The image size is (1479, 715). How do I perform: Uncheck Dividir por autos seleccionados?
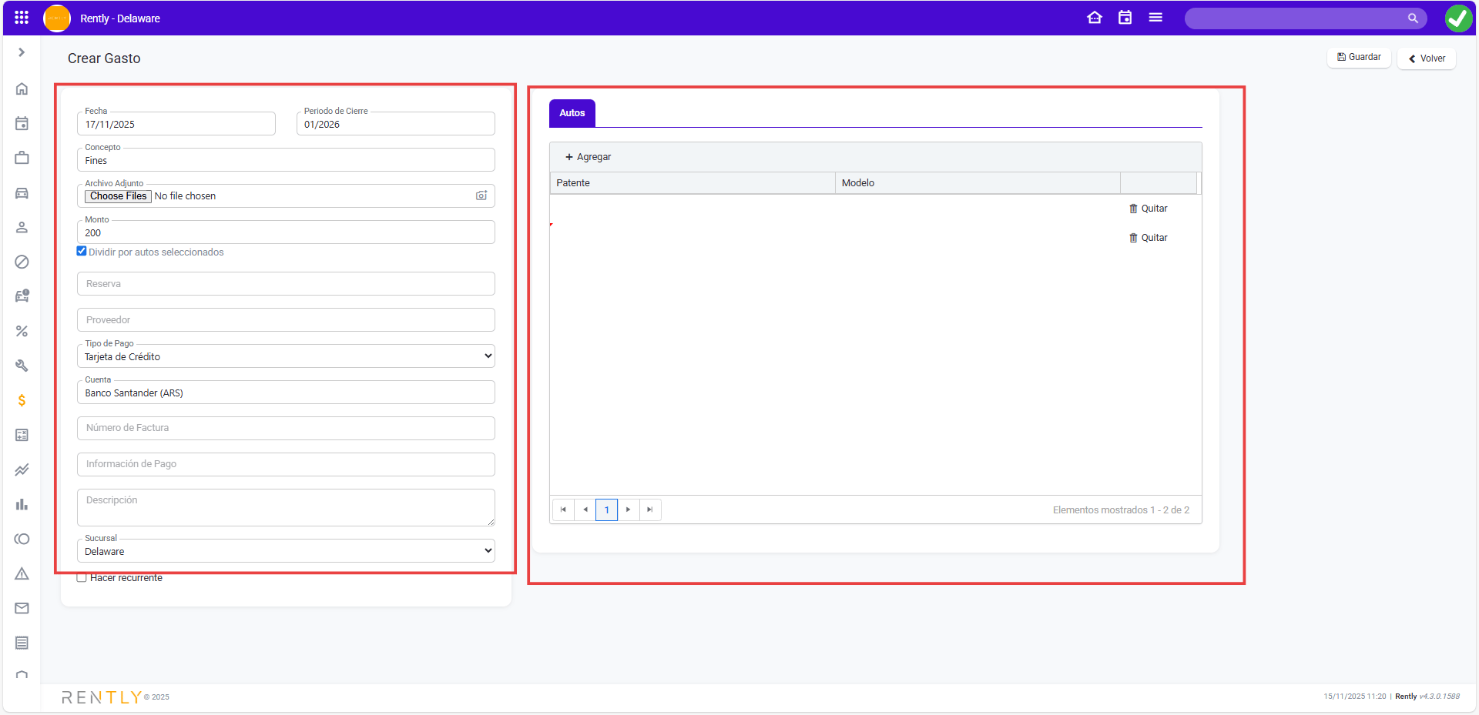click(82, 251)
